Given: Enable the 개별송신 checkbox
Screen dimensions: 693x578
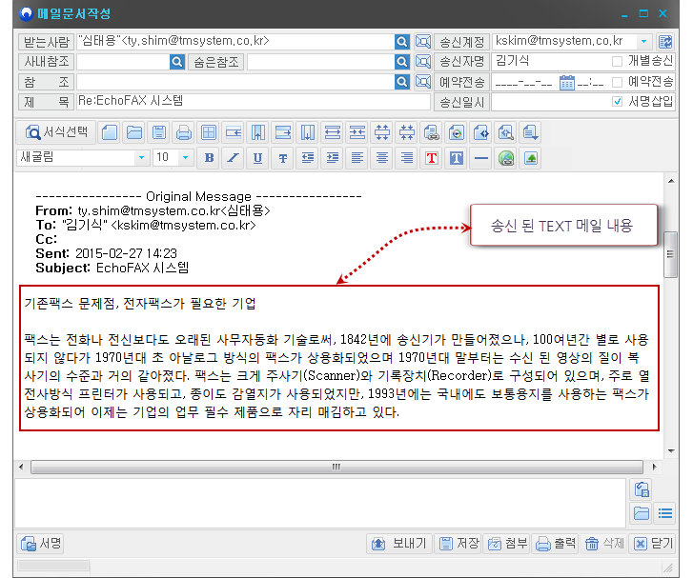Looking at the screenshot, I should pyautogui.click(x=617, y=61).
